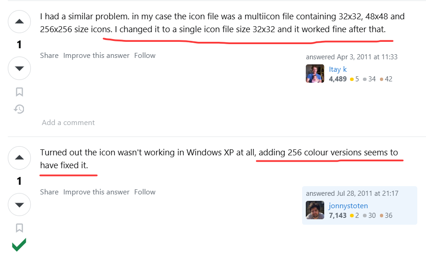Follow the jonnystoten answer
The height and width of the screenshot is (256, 426).
(x=145, y=192)
